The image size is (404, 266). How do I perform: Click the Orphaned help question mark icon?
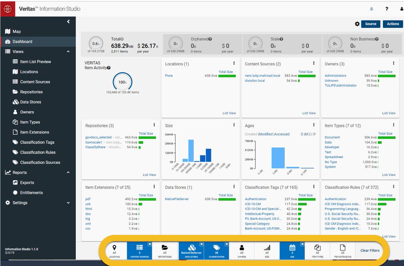pos(210,39)
